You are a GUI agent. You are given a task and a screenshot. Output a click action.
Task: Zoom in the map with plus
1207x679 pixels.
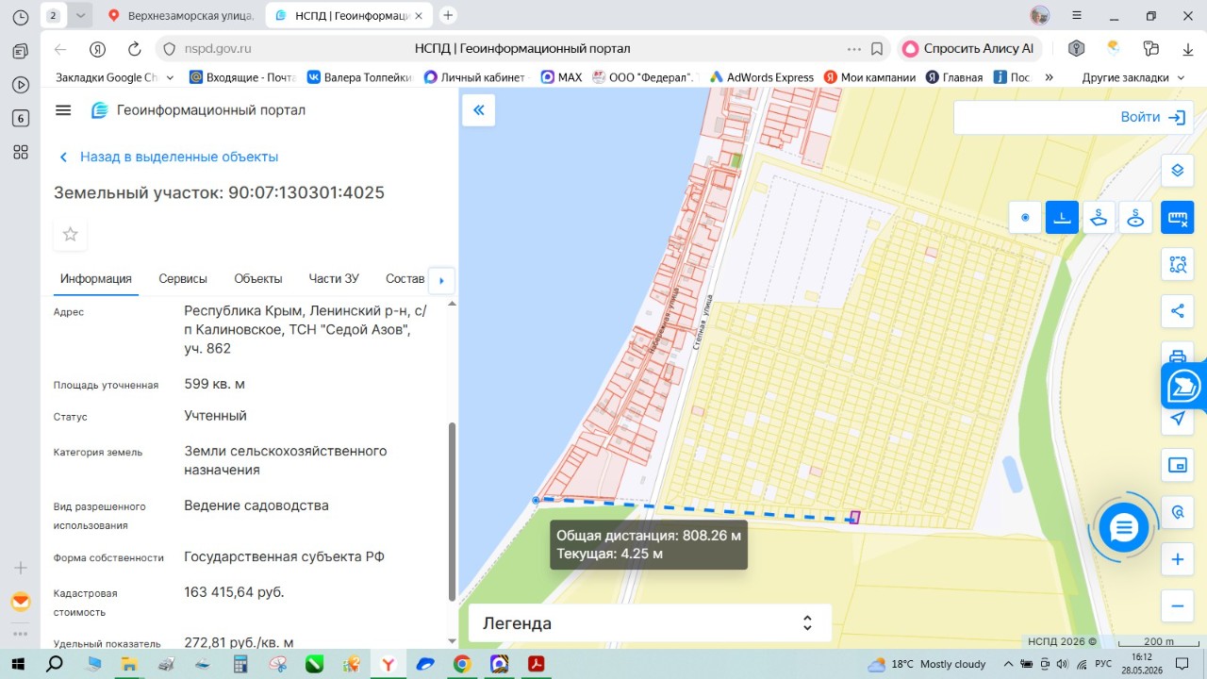[1177, 559]
